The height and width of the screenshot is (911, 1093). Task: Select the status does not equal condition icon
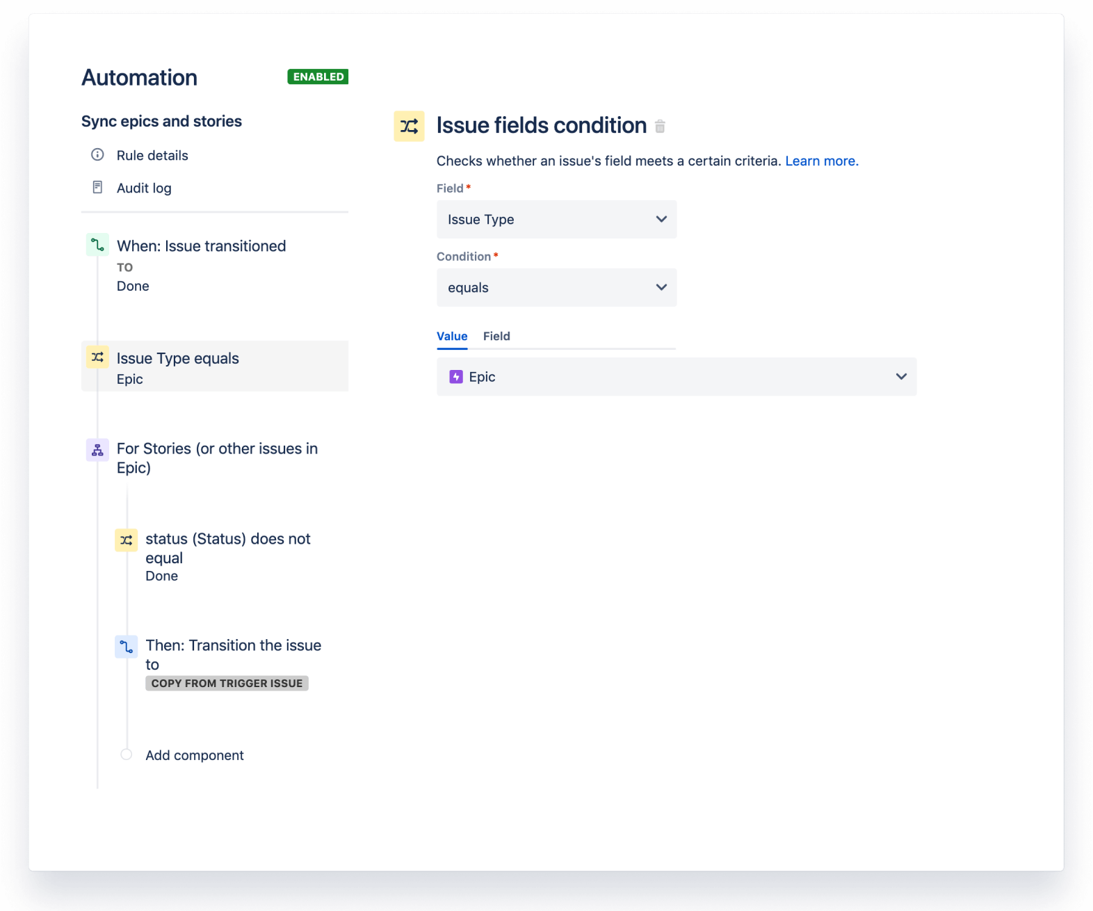click(126, 540)
